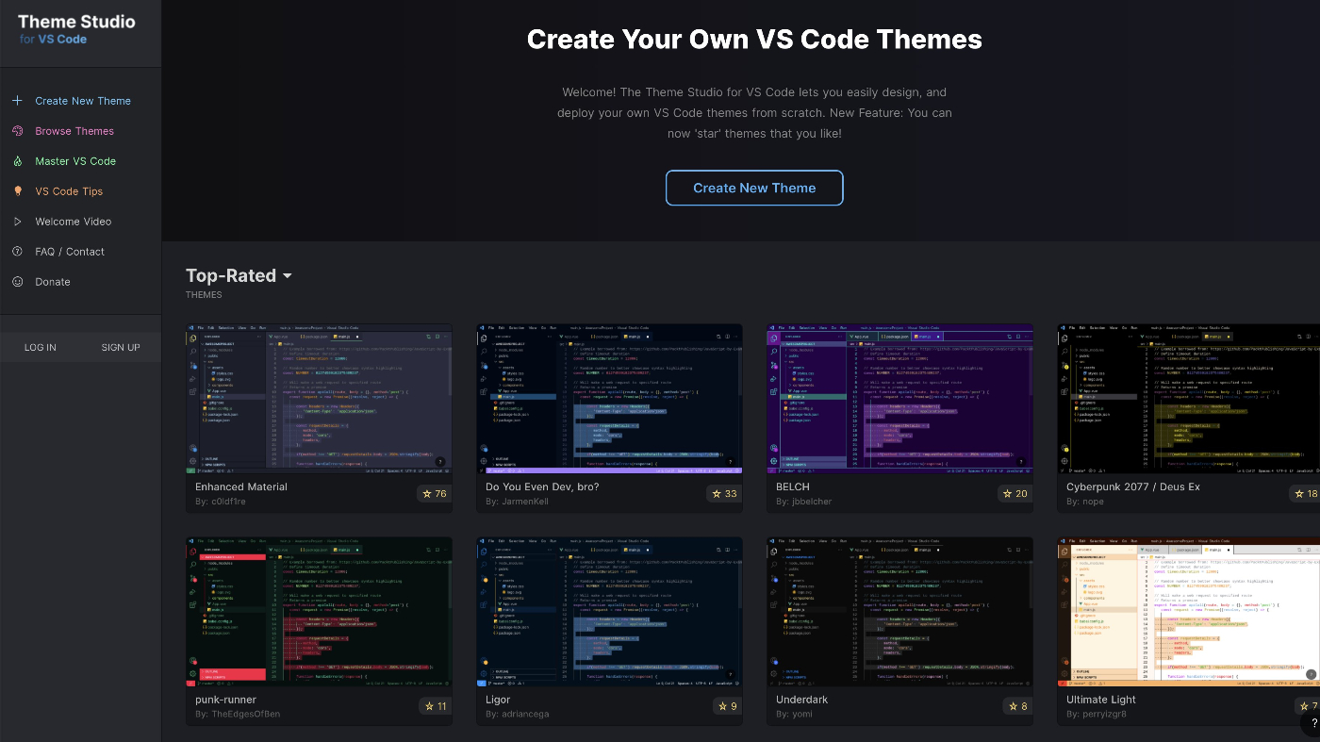The image size is (1320, 742).
Task: Open Master VS Code menu item
Action: coord(75,161)
